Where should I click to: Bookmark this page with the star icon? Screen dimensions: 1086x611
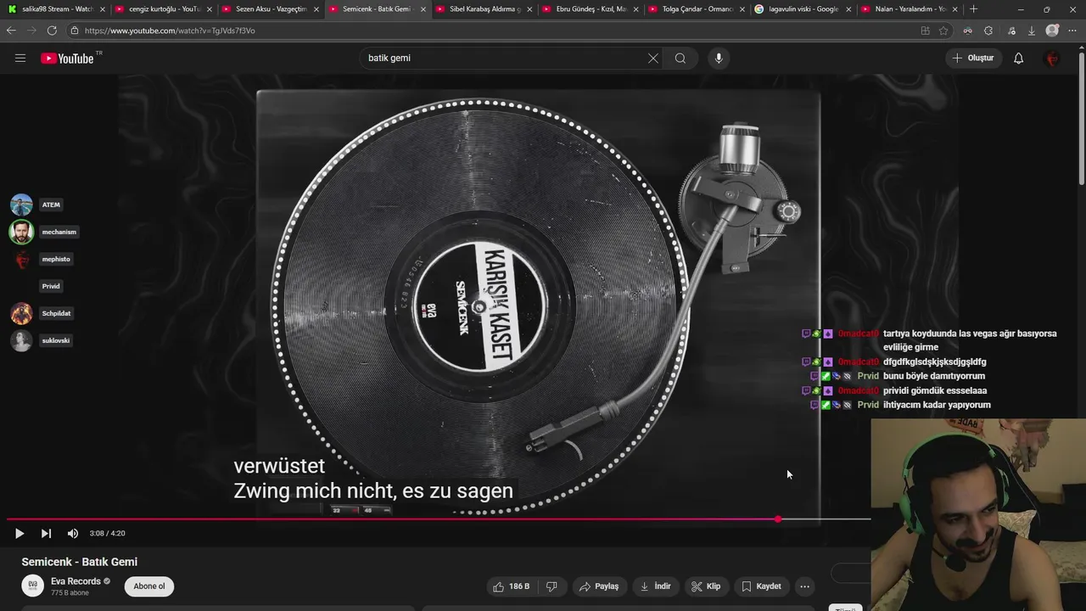pos(943,31)
